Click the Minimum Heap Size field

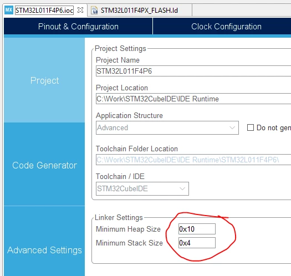click(197, 229)
